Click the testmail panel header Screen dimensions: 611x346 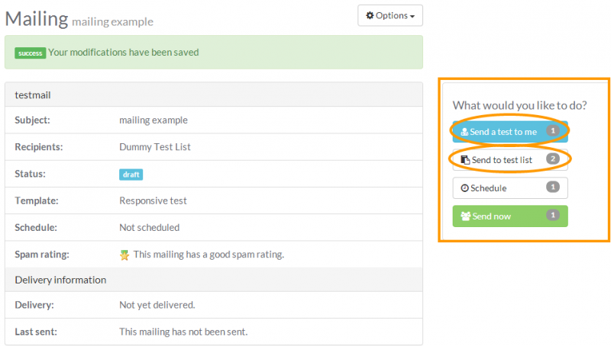213,95
